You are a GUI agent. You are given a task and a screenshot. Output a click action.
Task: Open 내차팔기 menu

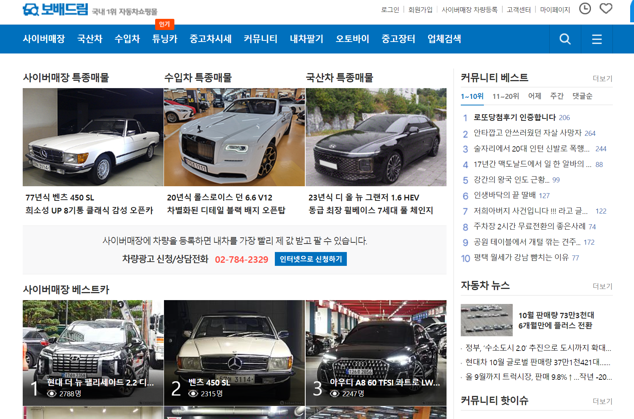(306, 39)
